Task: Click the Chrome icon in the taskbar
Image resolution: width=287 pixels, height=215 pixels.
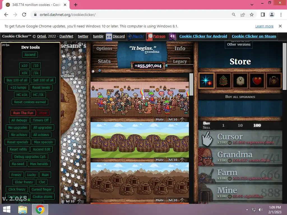Action: click(x=40, y=209)
